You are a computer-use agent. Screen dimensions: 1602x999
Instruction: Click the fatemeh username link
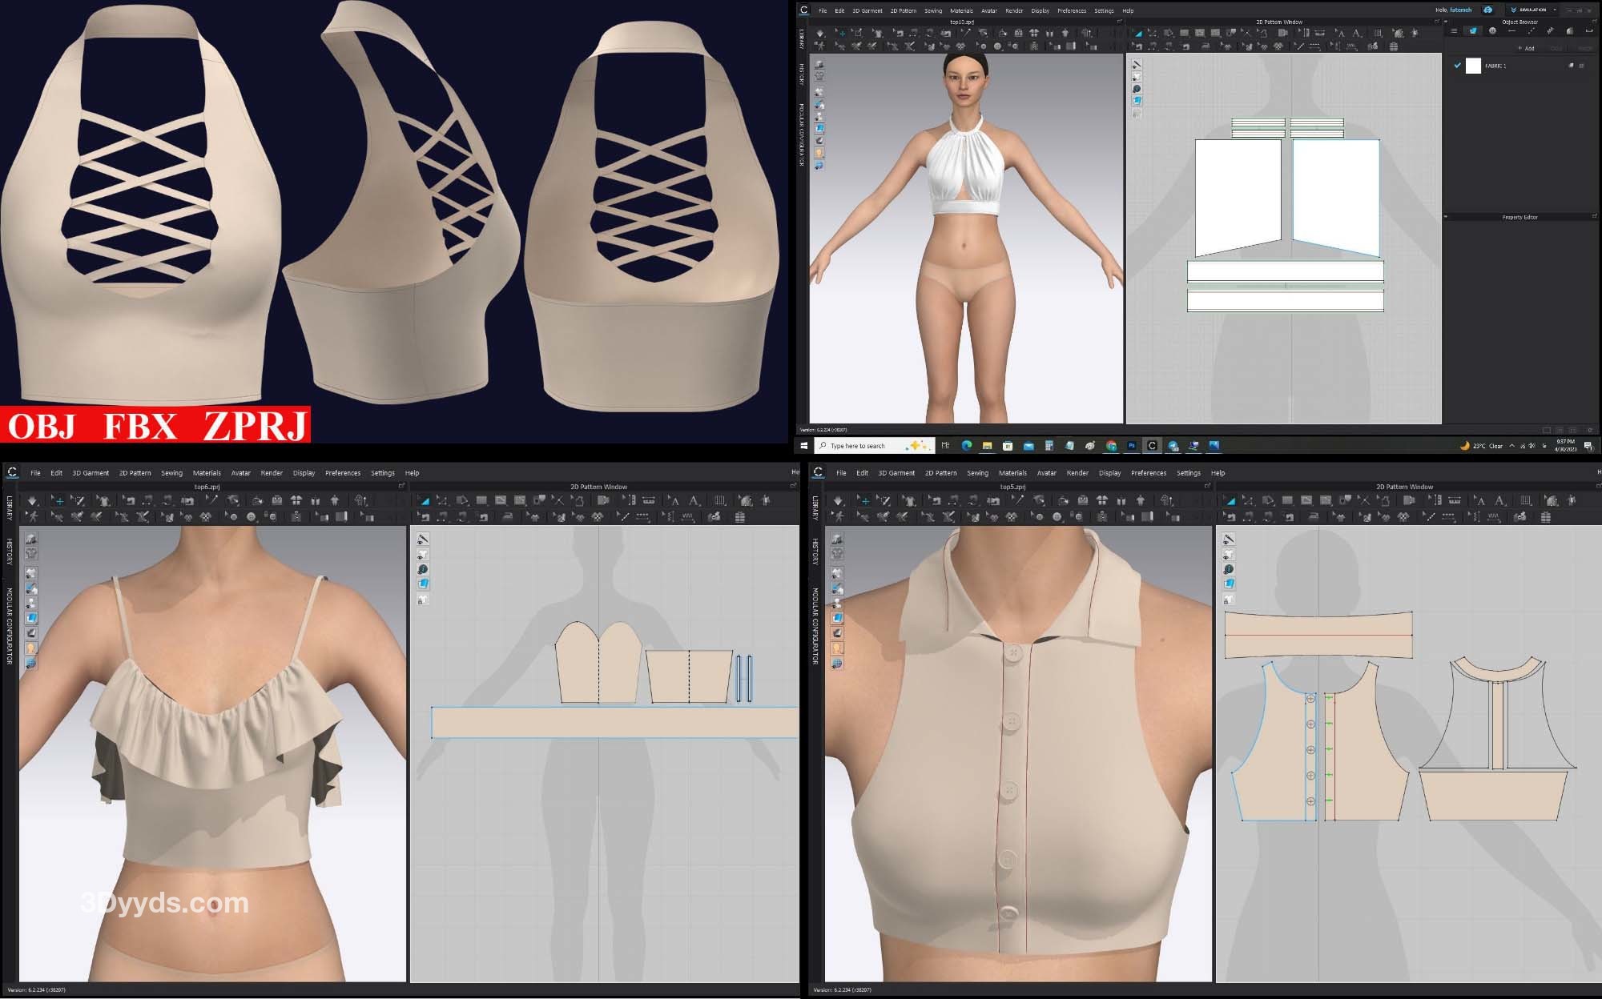point(1460,10)
